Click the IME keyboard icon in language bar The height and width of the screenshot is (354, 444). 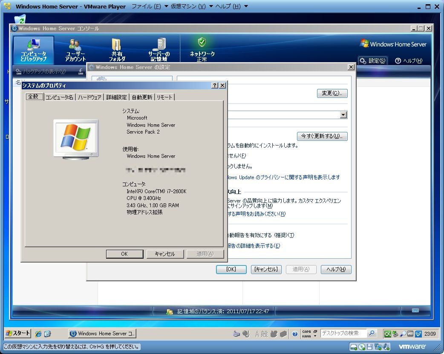point(236,334)
